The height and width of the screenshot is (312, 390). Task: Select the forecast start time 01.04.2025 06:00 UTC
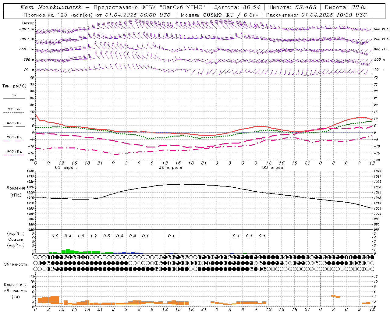pos(138,15)
